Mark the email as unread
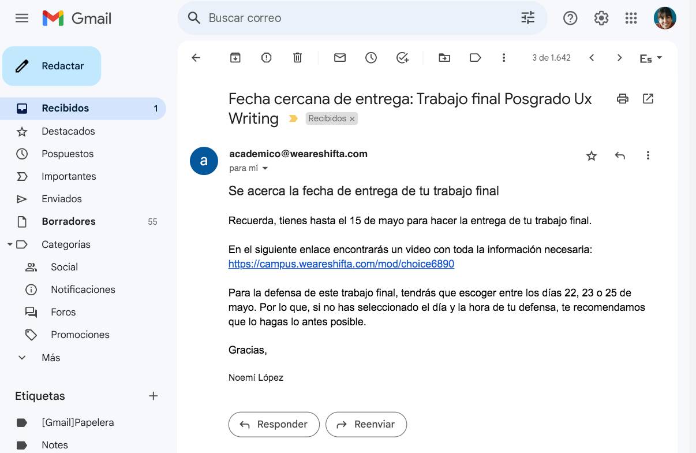Viewport: 696px width, 453px height. pyautogui.click(x=340, y=57)
